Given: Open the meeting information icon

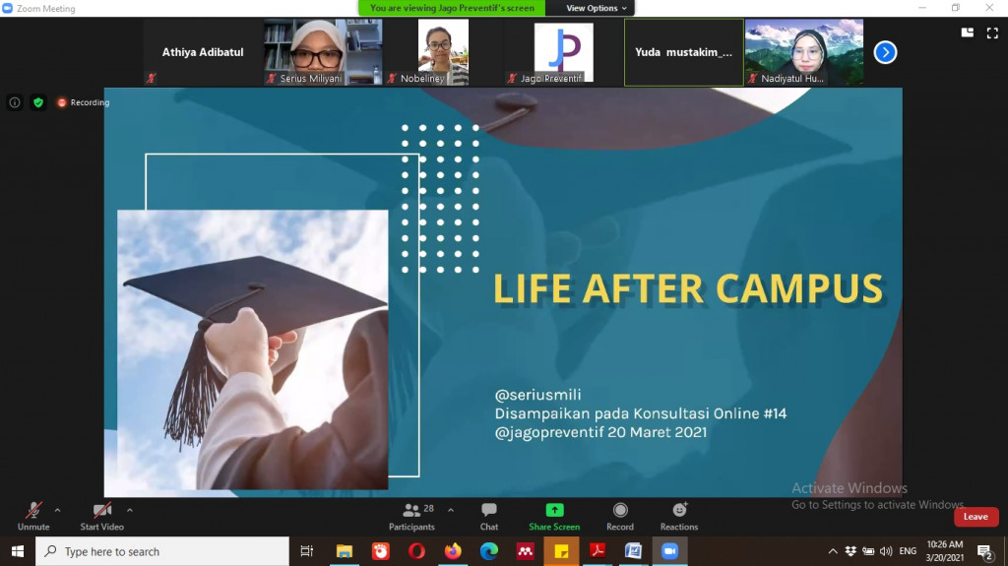Looking at the screenshot, I should coord(15,102).
